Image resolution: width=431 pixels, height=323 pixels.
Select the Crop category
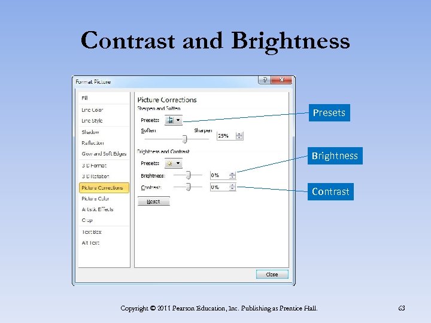click(87, 220)
